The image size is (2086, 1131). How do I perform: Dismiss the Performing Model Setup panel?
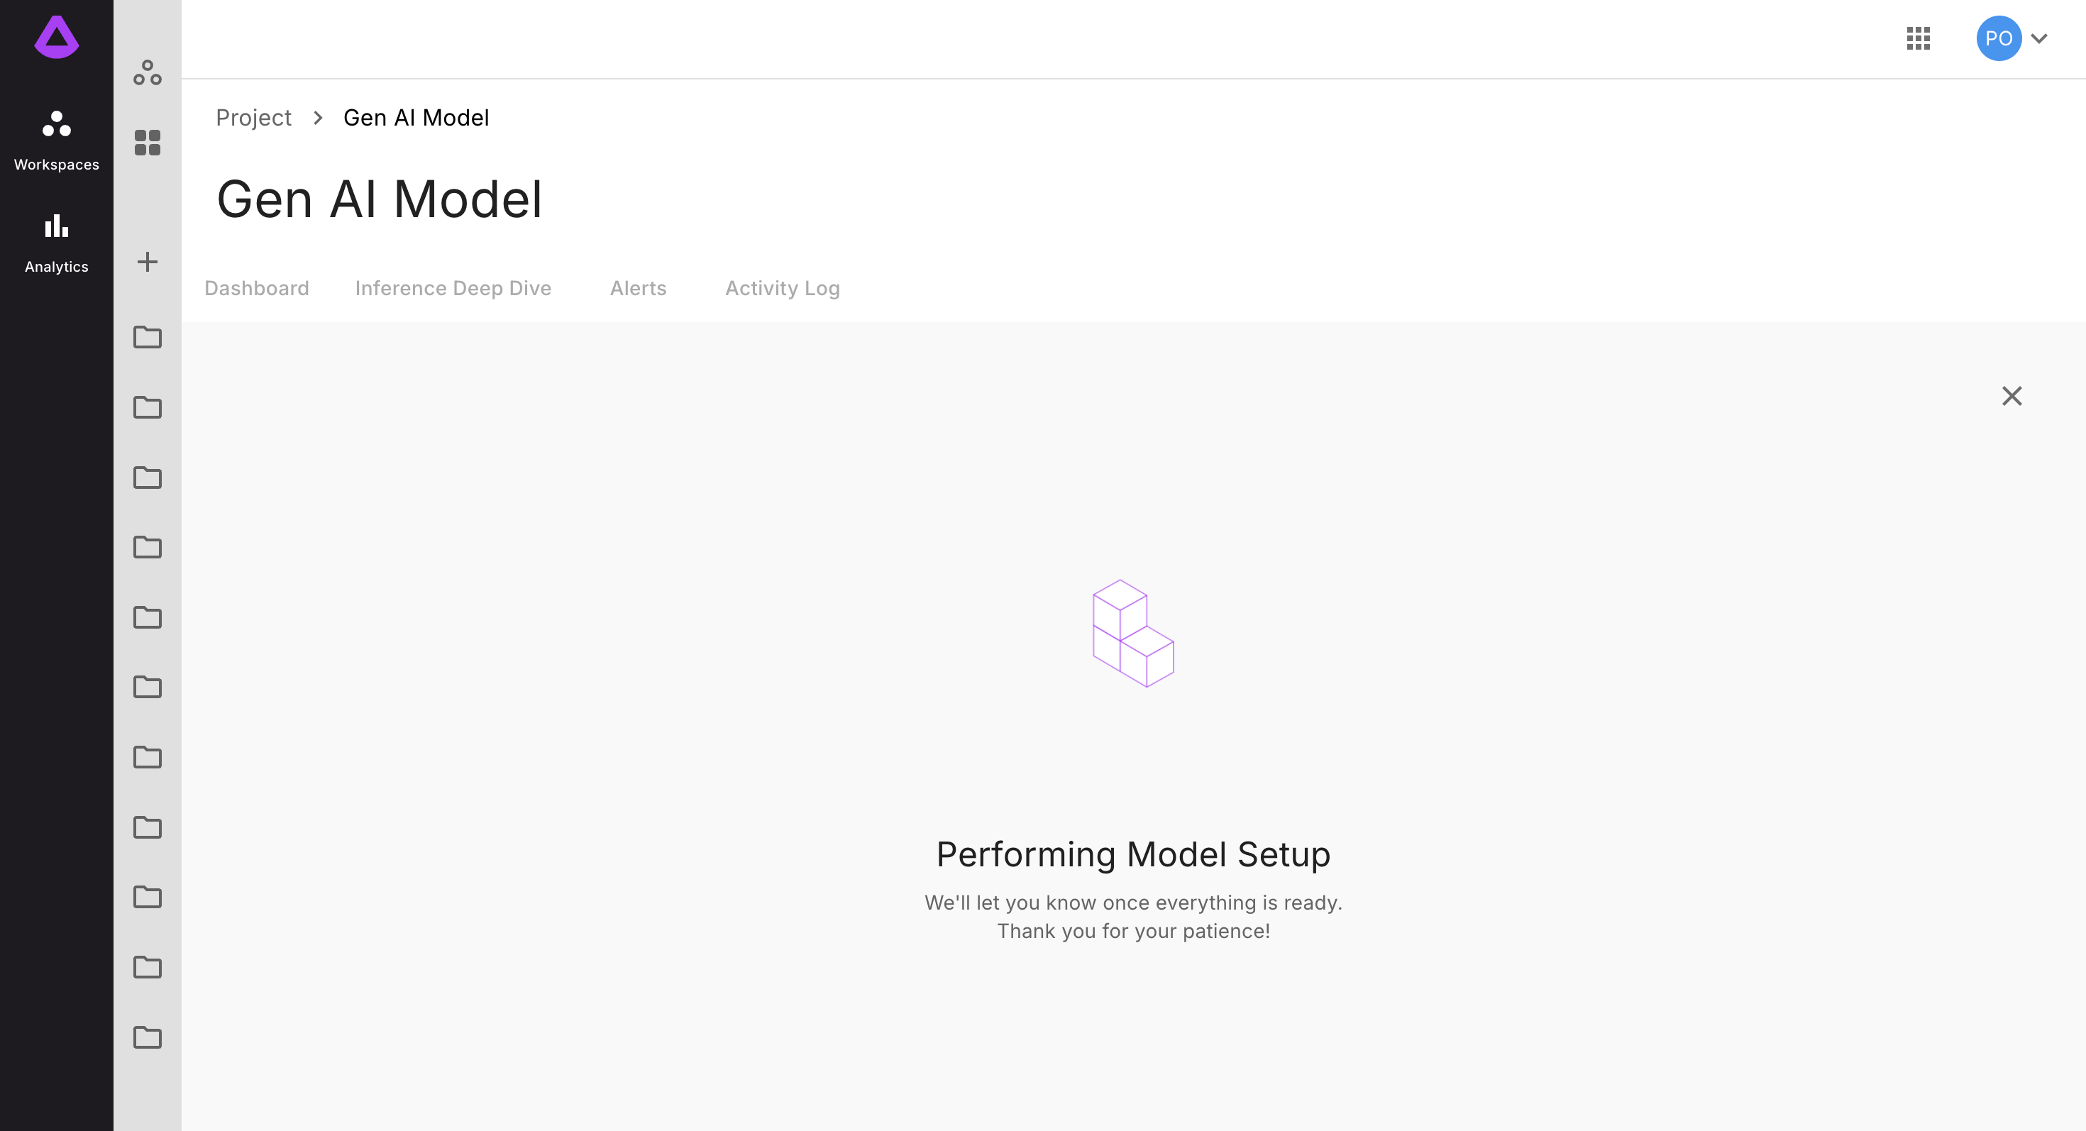[2011, 396]
